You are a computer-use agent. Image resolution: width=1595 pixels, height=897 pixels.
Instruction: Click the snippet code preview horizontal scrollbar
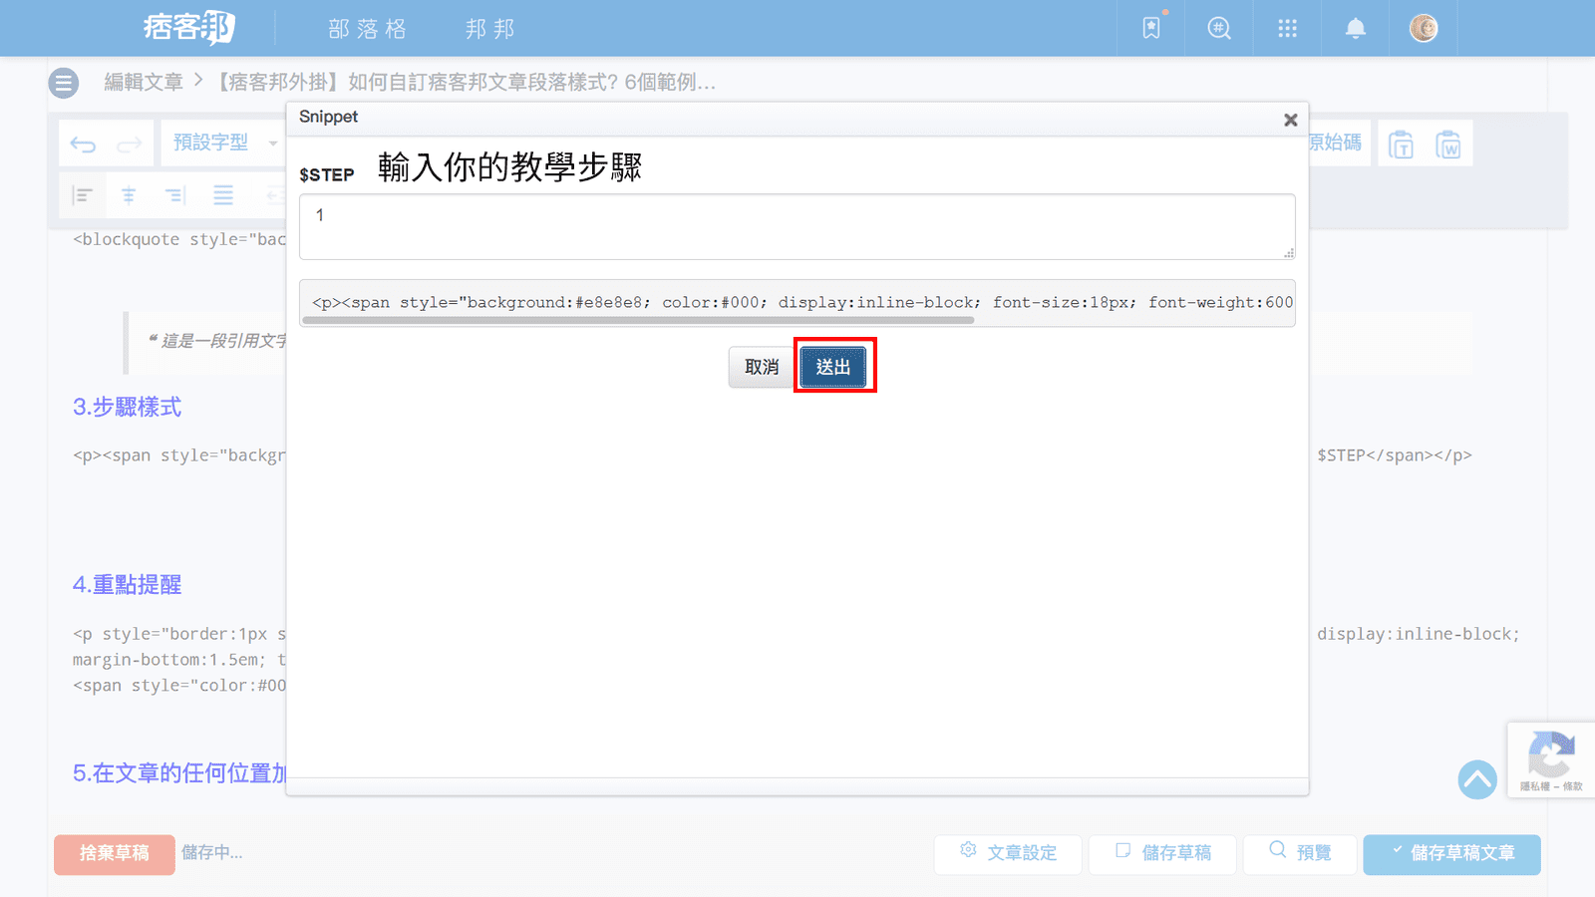coord(638,321)
